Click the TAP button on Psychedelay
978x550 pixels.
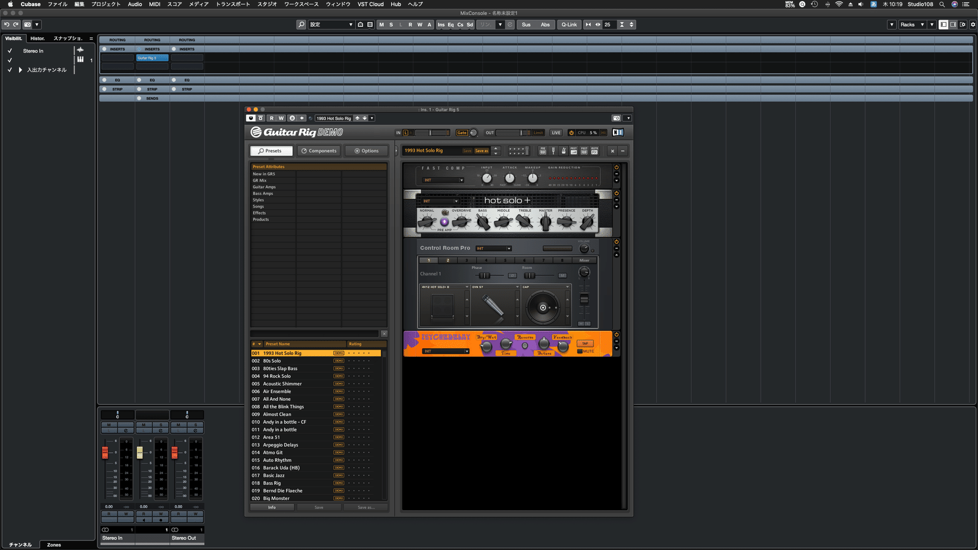[585, 343]
